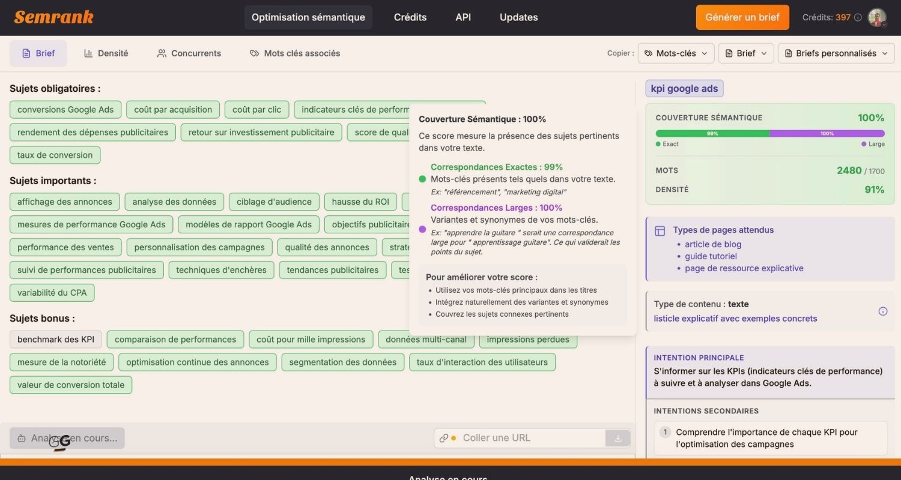Open the Updates menu item
The image size is (901, 480).
tap(518, 17)
